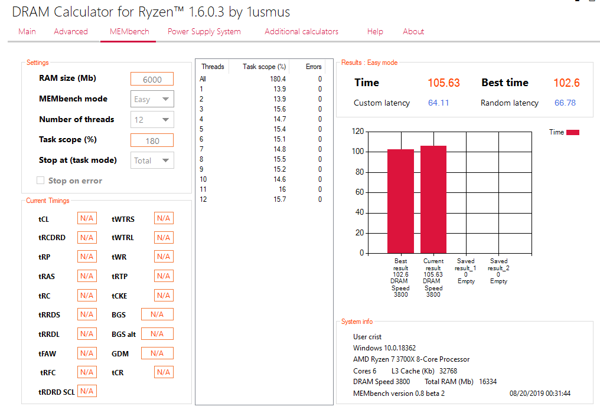Select the MEMbench tab
Screen dimensions: 600x413
(x=129, y=31)
